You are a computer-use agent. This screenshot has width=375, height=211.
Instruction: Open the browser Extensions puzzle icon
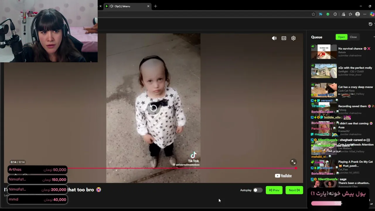[335, 14]
